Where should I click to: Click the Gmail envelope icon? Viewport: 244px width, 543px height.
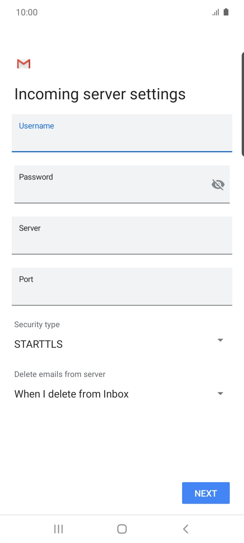23,64
